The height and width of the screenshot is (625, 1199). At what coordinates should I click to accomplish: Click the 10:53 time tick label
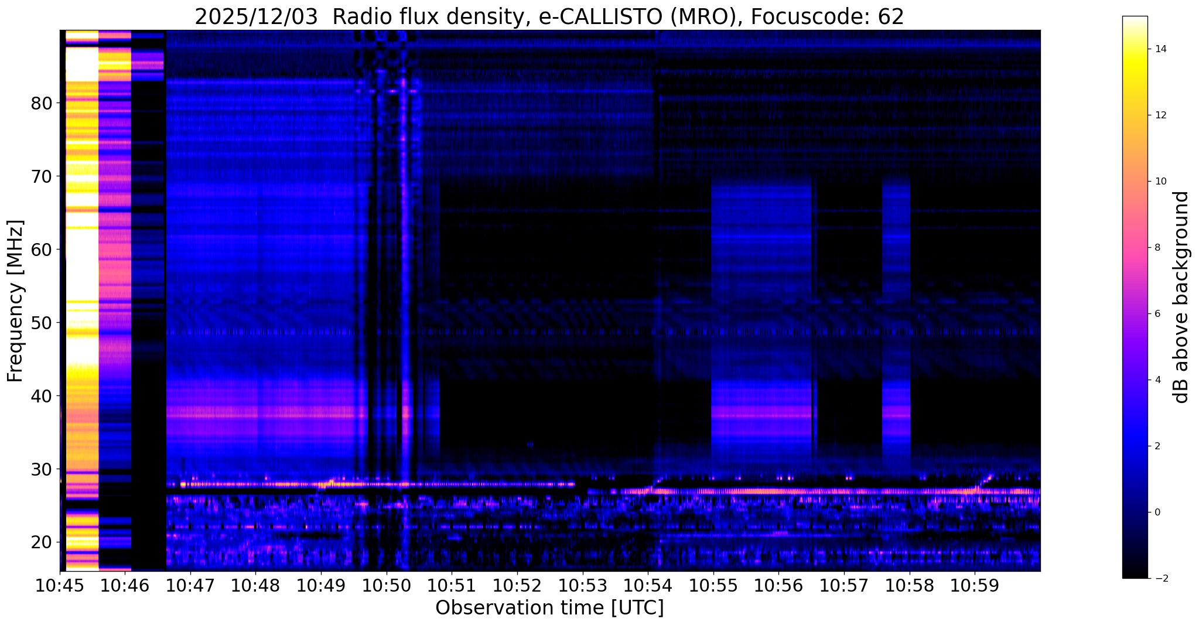(583, 586)
